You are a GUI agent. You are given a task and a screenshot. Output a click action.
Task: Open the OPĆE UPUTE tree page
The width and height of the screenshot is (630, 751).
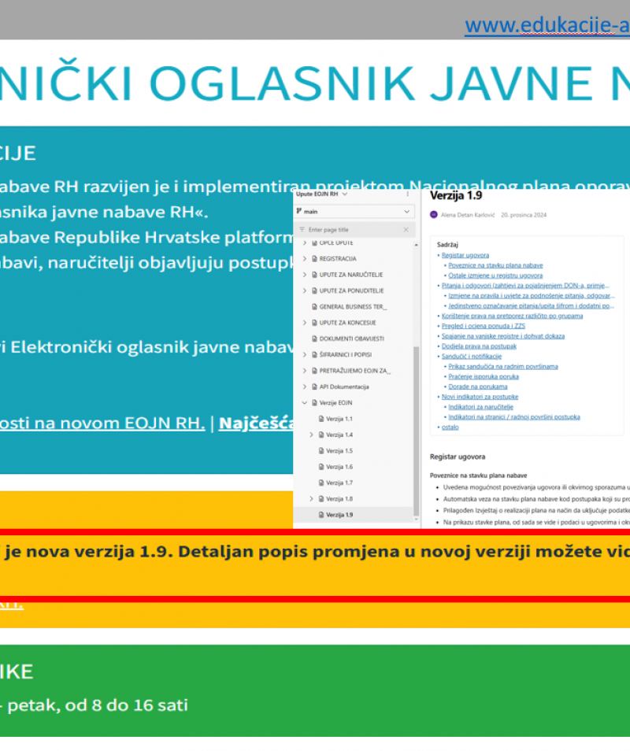[335, 242]
